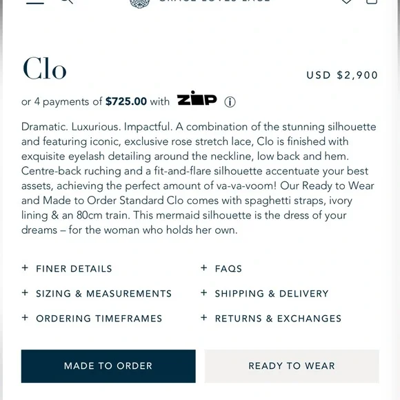400x400 pixels.
Task: Expand the Finer Details section
Action: (67, 268)
